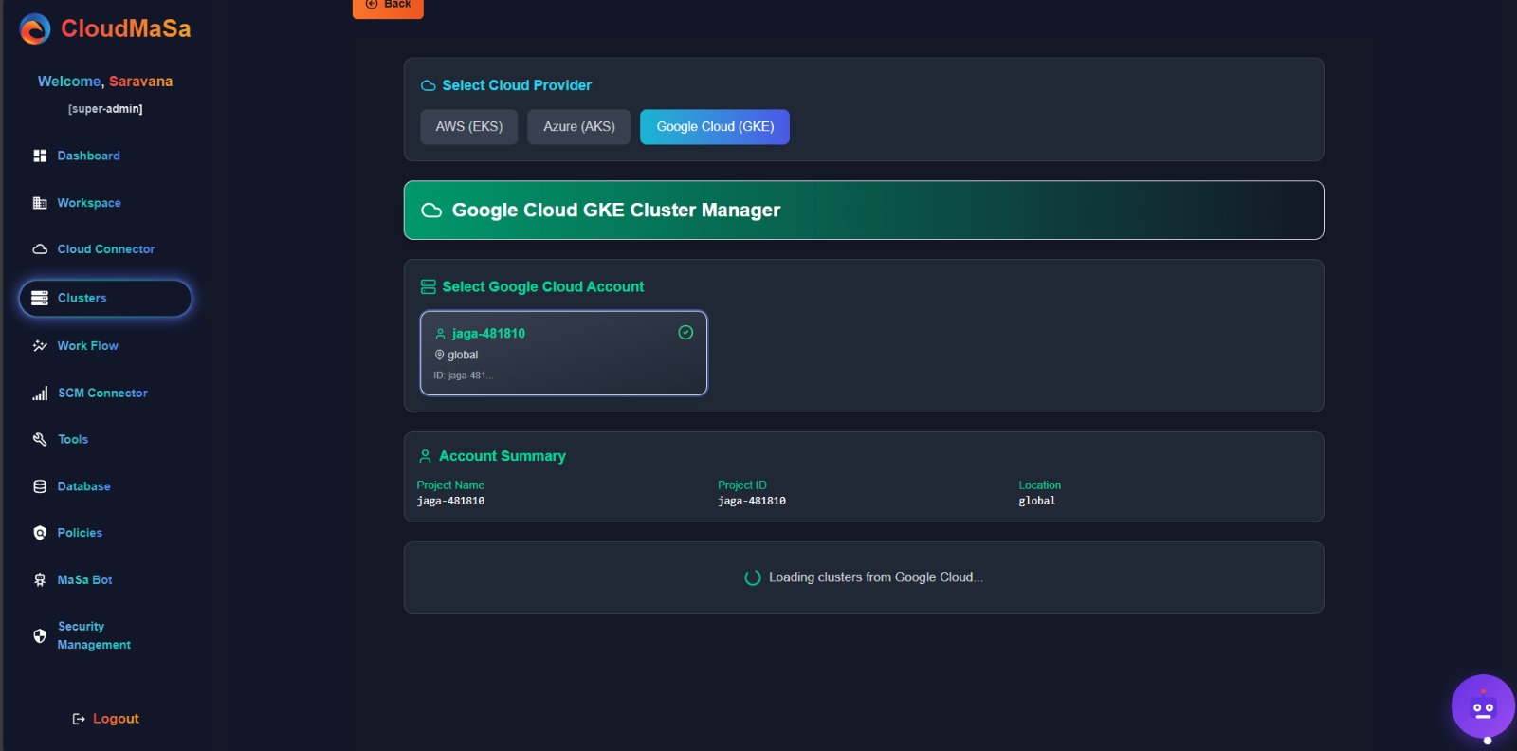Click the Tools wrench icon
This screenshot has height=751, width=1517.
pyautogui.click(x=40, y=439)
